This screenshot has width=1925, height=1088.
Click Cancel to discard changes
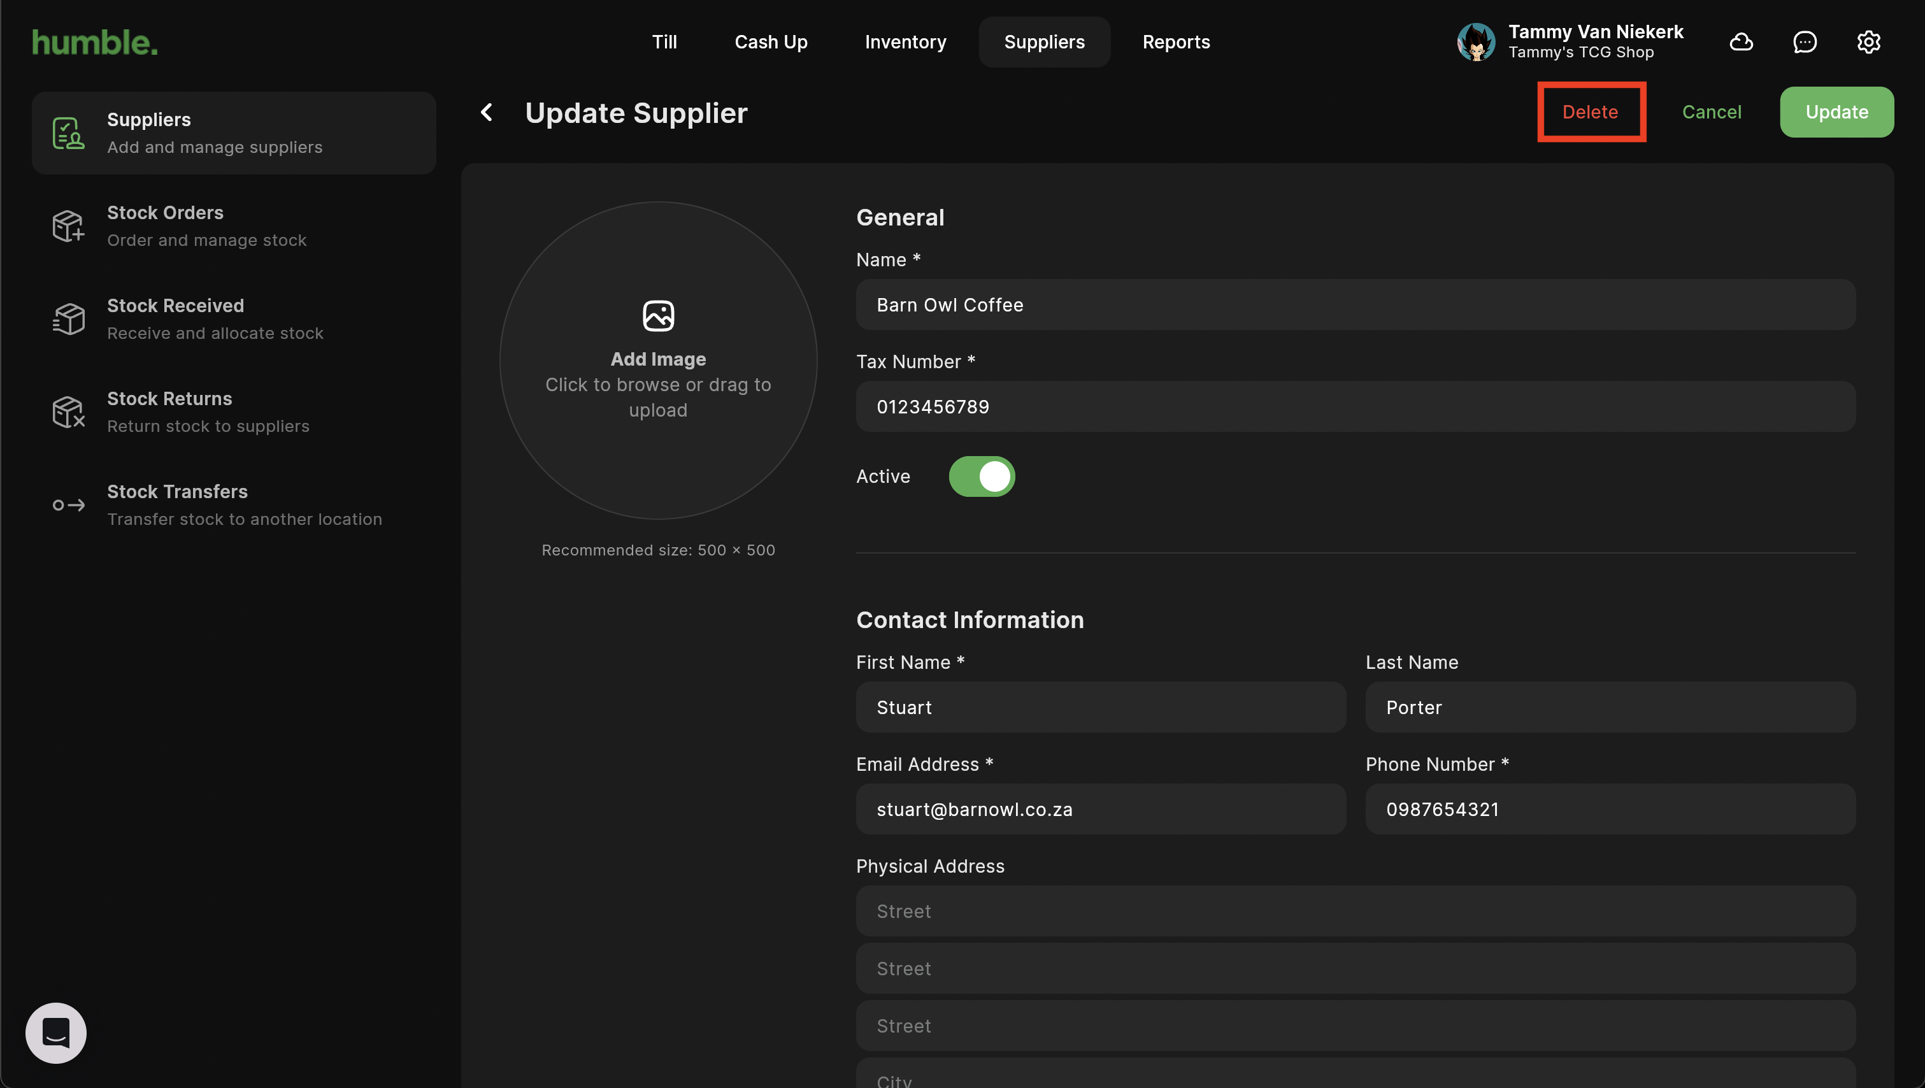coord(1711,112)
